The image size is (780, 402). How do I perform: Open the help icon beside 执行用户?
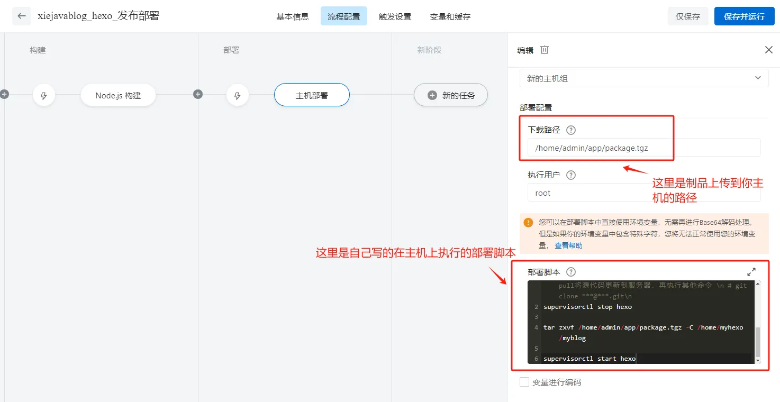[x=570, y=175]
